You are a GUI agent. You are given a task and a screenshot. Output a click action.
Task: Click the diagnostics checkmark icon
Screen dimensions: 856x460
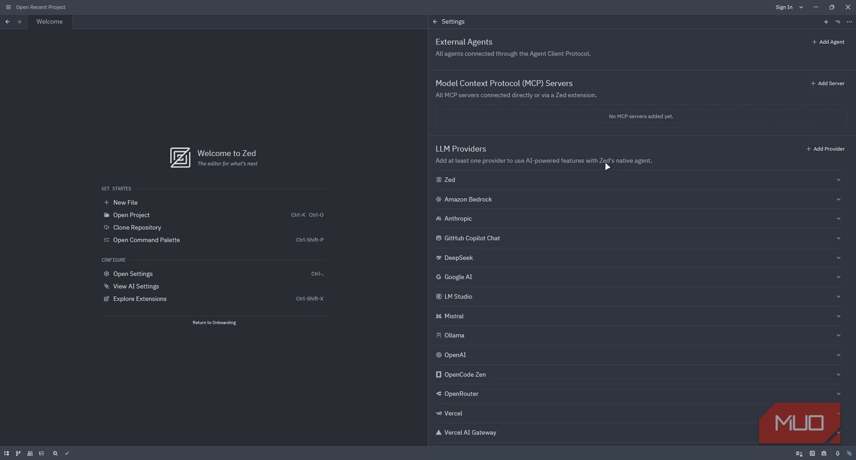tap(67, 453)
